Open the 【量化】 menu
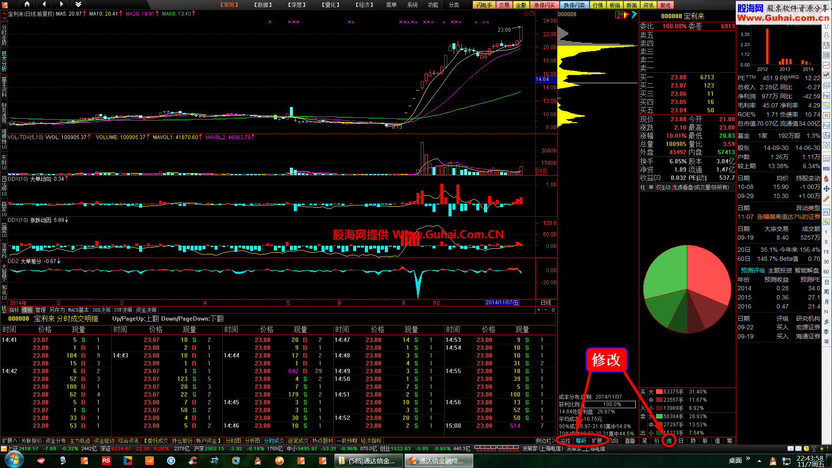The width and height of the screenshot is (832, 468). tap(331, 5)
